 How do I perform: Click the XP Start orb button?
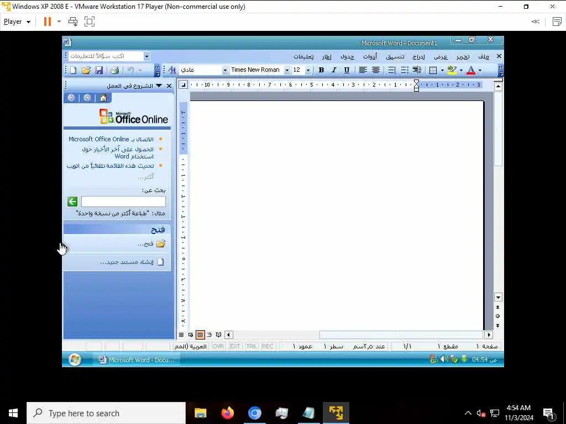pyautogui.click(x=75, y=359)
